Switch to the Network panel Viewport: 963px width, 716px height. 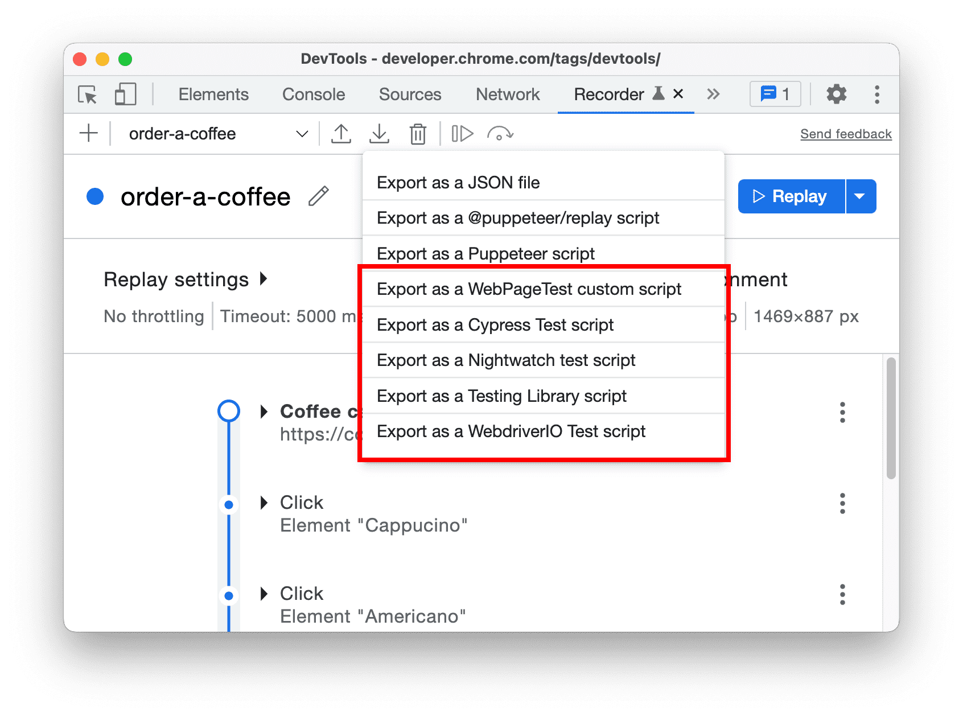coord(508,94)
